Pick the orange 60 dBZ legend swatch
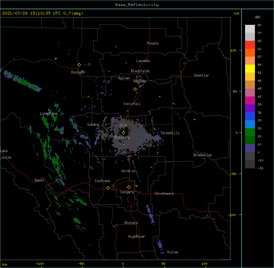The height and width of the screenshot is (268, 274). 250,53
